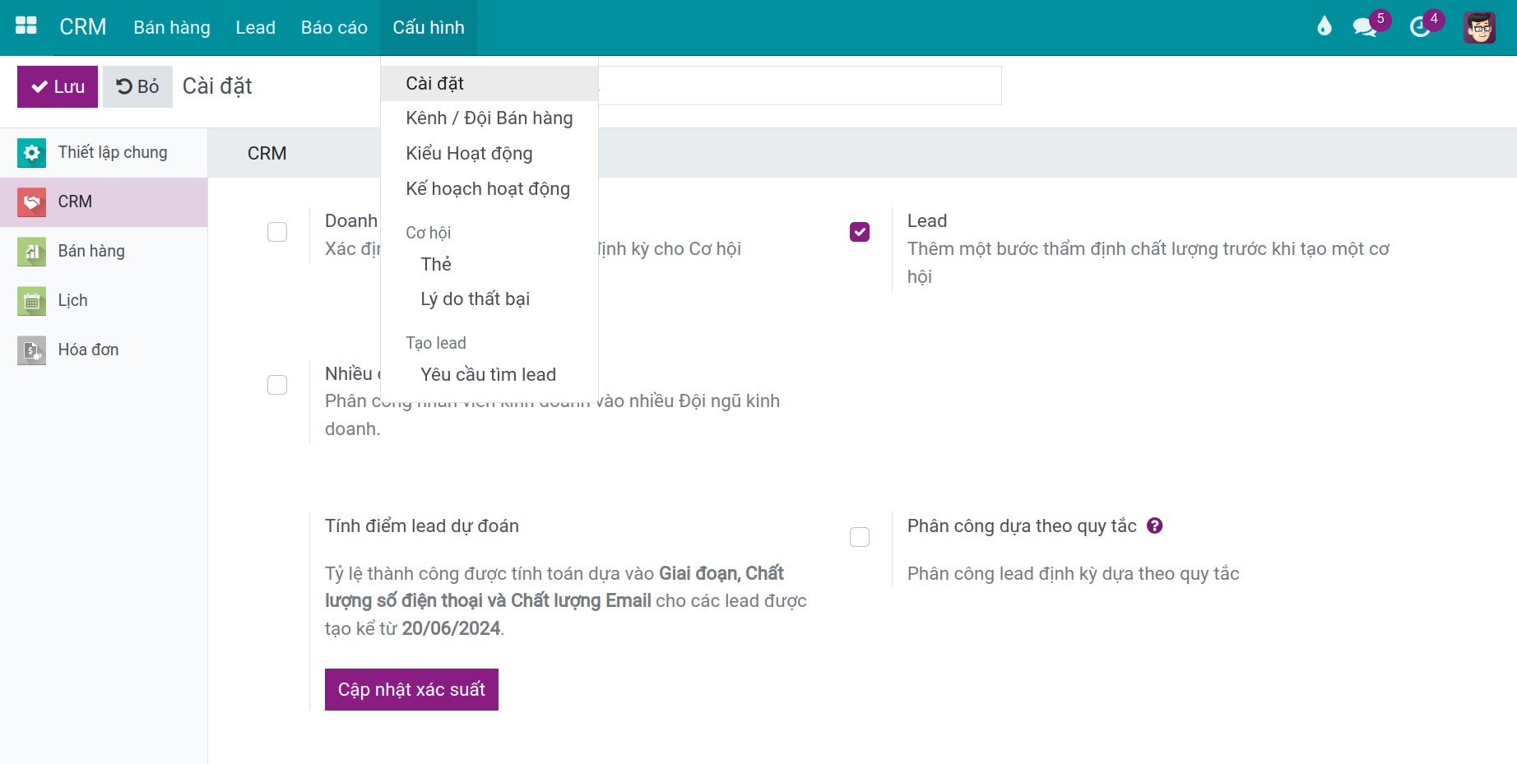
Task: Choose Kênh / Đội Bán hàng menu entry
Action: pyautogui.click(x=489, y=118)
